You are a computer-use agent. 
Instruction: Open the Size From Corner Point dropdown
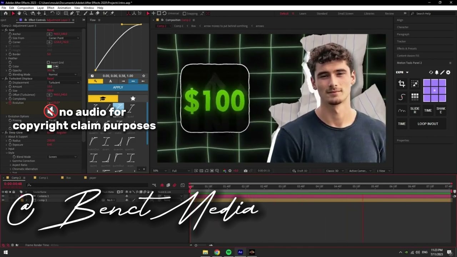pos(64,38)
